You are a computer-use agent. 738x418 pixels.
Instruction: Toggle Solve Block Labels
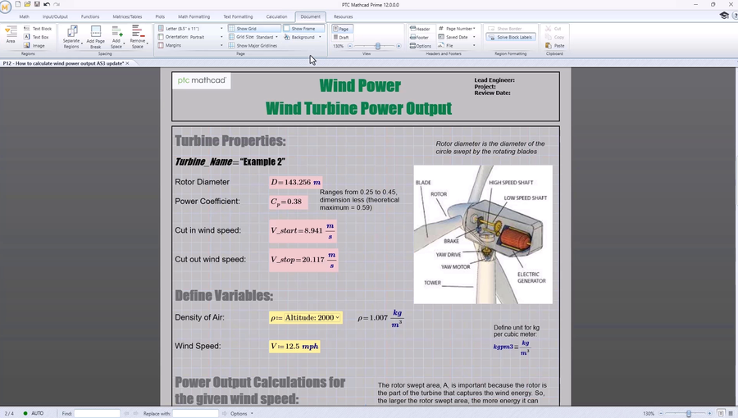click(511, 37)
